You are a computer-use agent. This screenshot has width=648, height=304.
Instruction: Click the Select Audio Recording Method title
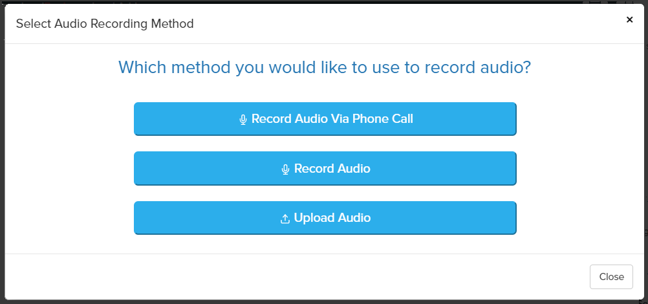click(x=105, y=24)
